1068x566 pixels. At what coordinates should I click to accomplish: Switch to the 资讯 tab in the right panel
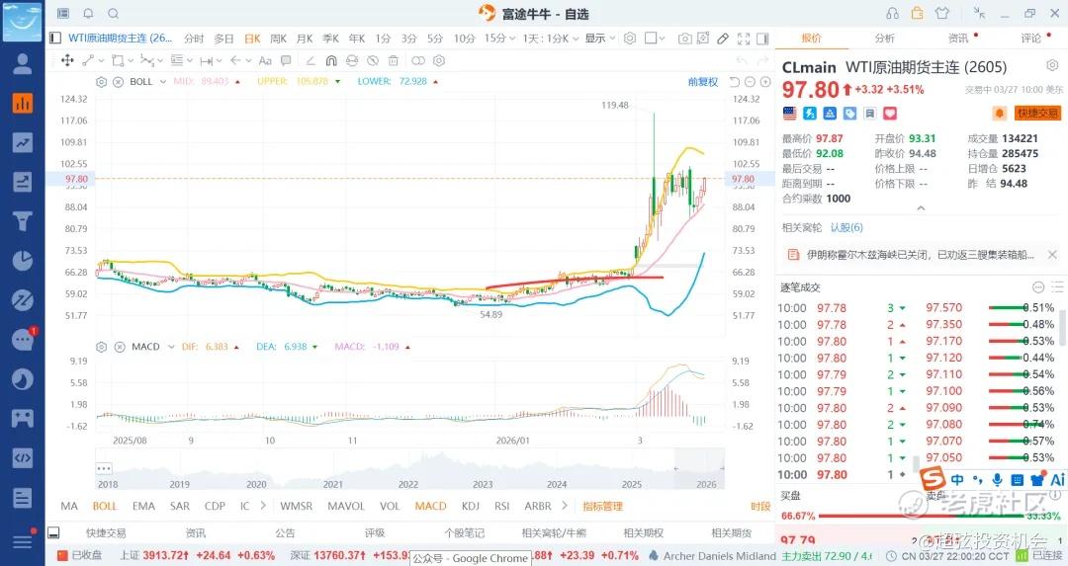(957, 39)
